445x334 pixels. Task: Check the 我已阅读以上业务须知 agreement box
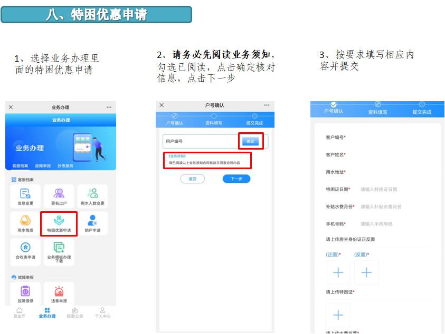click(x=166, y=163)
